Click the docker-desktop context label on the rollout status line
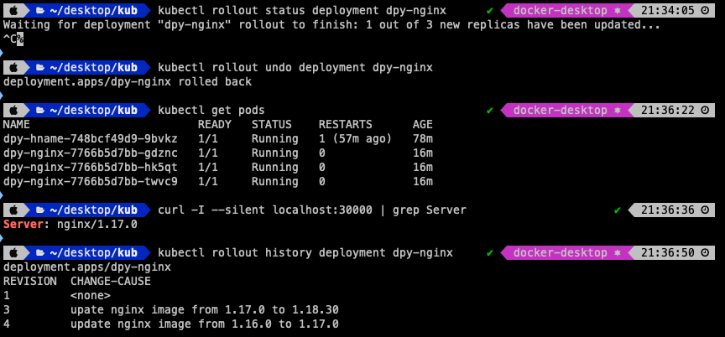The height and width of the screenshot is (337, 725). 561,10
